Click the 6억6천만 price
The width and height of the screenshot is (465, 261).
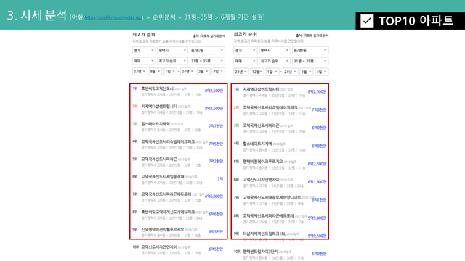[x=216, y=214]
